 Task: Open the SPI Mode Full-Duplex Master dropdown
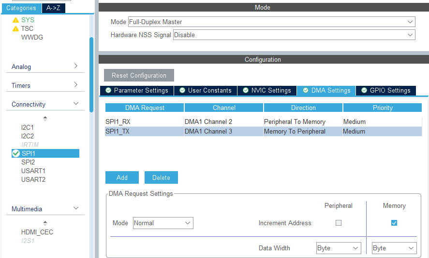pos(271,22)
